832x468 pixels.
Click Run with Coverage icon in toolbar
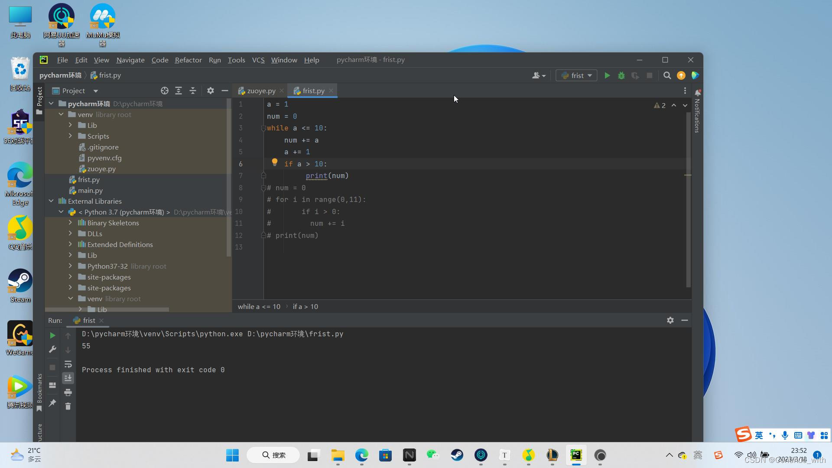click(635, 75)
